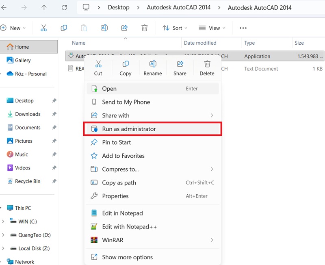
Task: Expand the Sort dropdown
Action: coord(175,28)
